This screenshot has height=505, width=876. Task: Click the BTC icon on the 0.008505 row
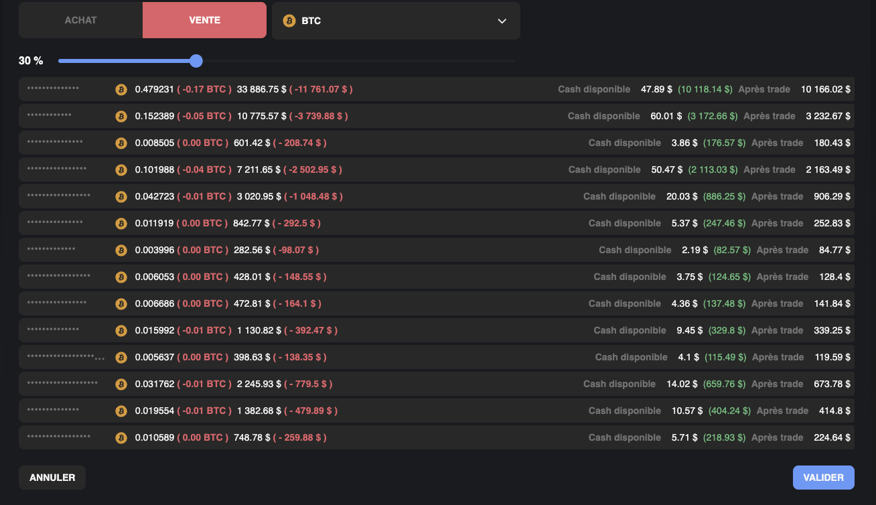click(121, 143)
